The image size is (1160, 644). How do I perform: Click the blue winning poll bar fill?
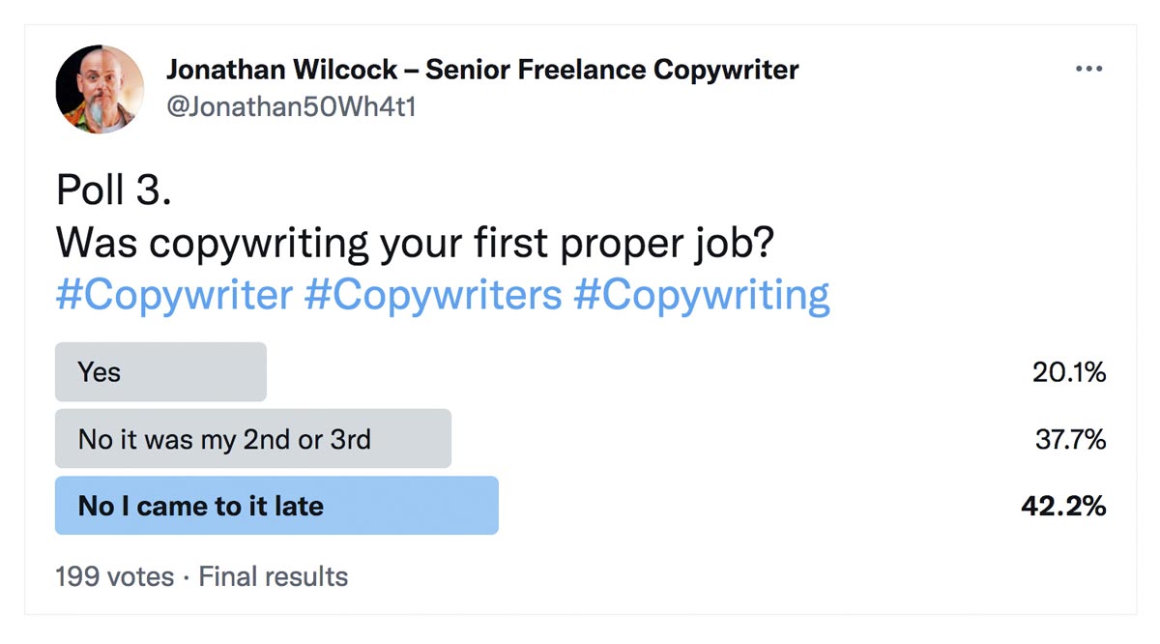[276, 506]
